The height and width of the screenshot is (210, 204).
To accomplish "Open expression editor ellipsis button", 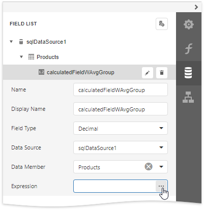I will point(161,186).
